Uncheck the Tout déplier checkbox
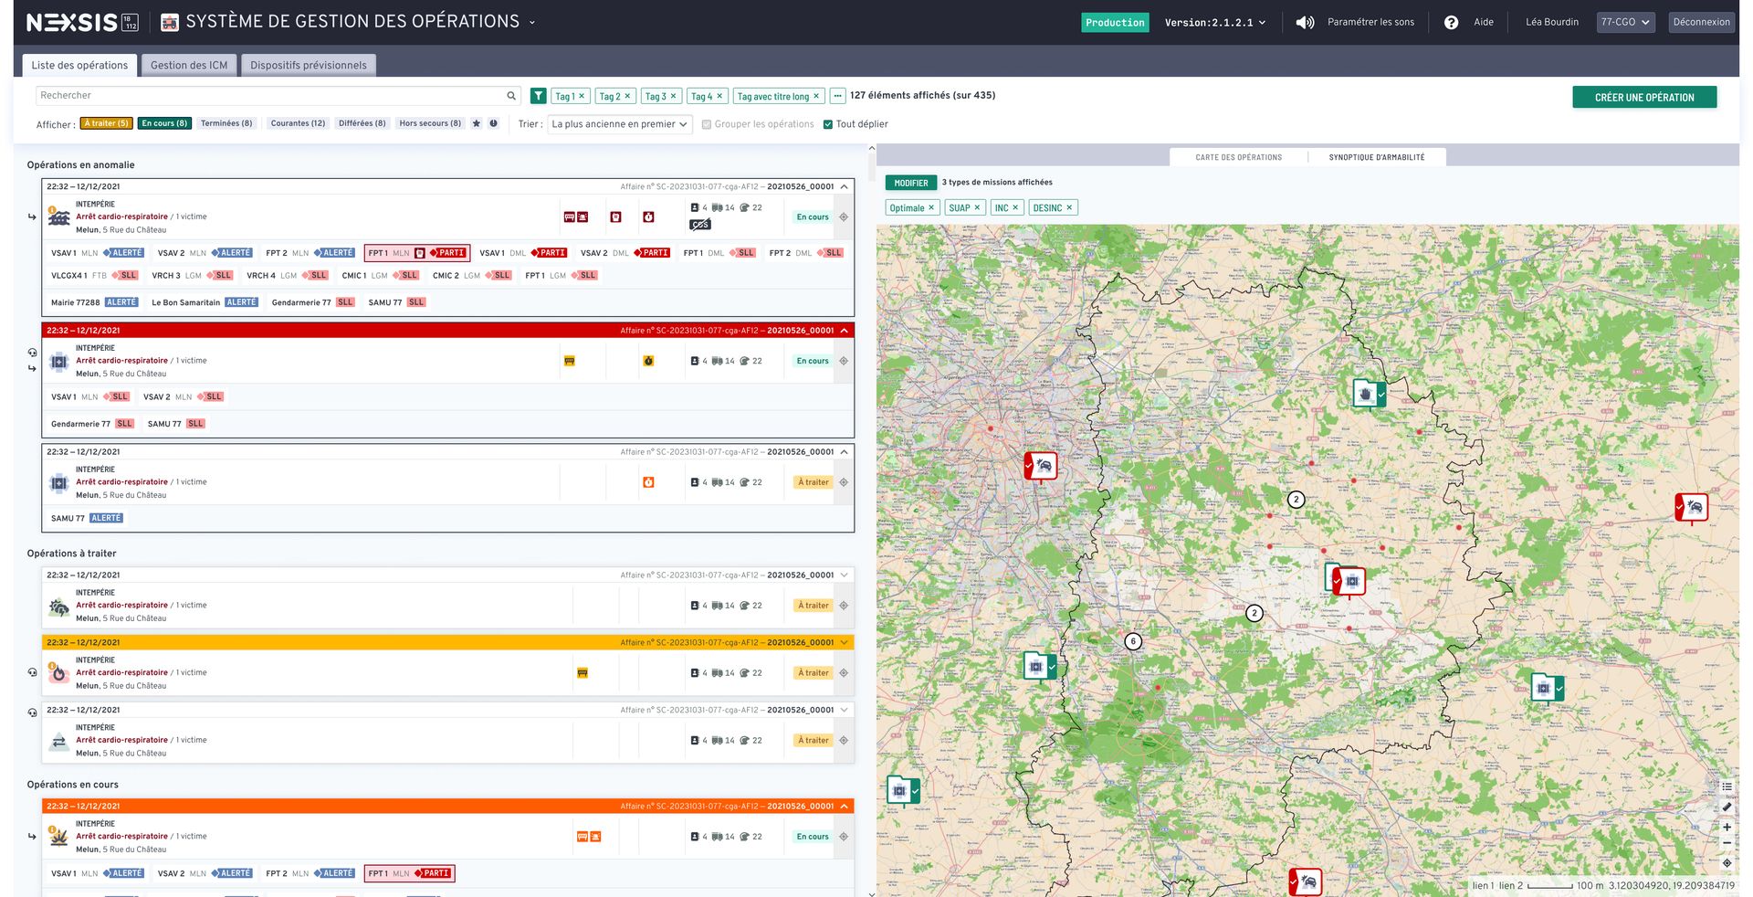1753x897 pixels. click(x=828, y=124)
